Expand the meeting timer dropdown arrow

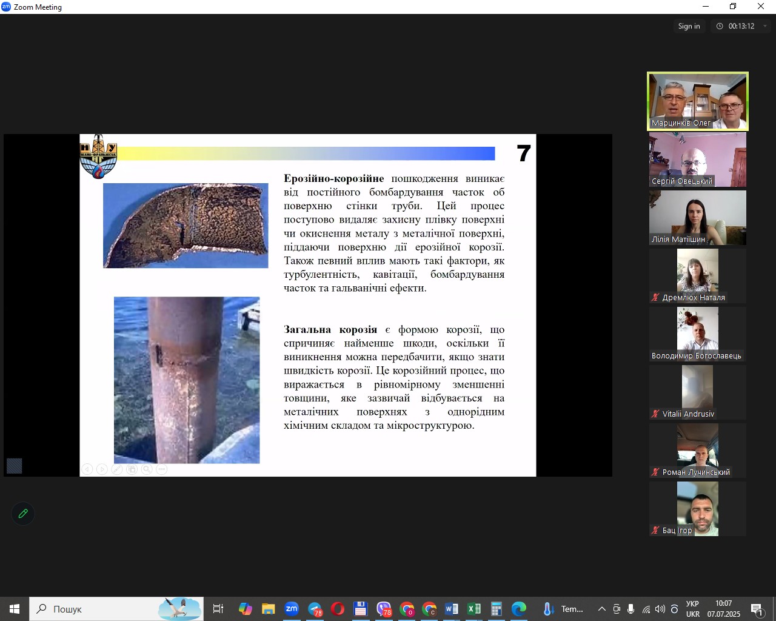[x=764, y=26]
